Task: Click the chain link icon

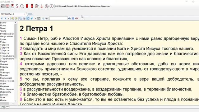Action: [32, 18]
